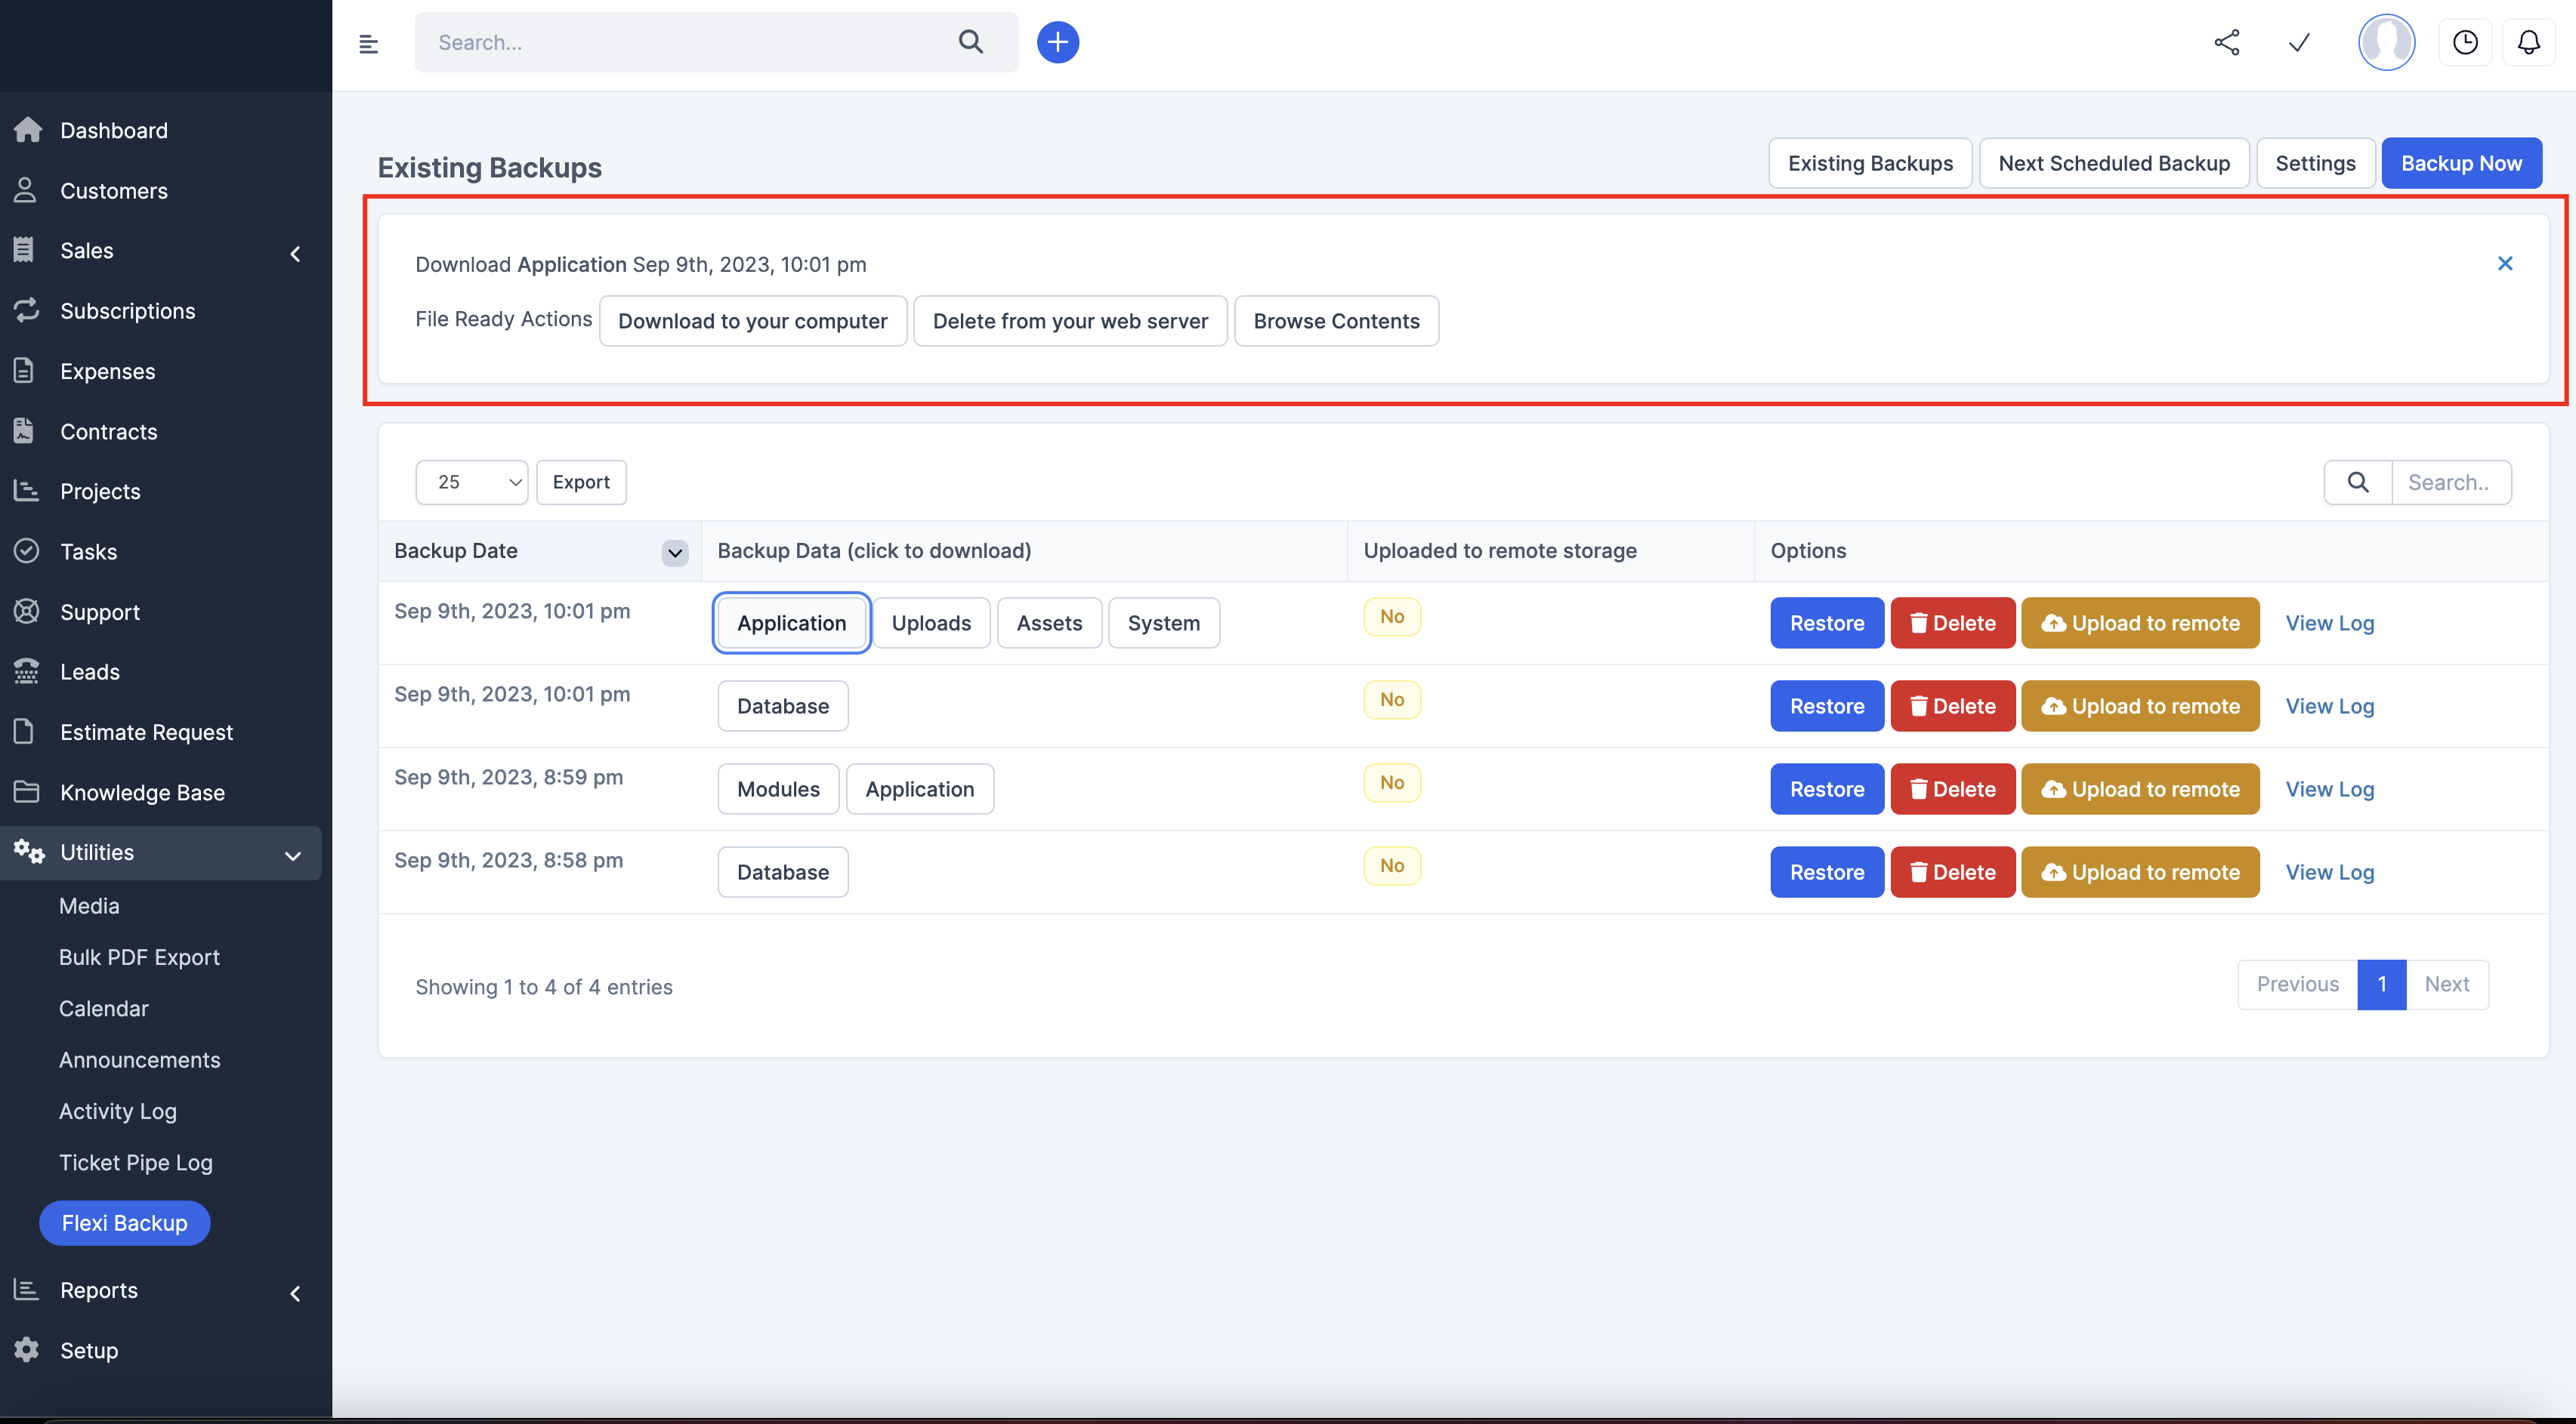Screen dimensions: 2576x1424
Task: Open the backup Settings tab
Action: tap(2315, 163)
